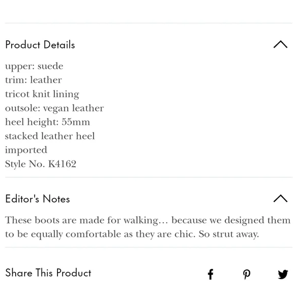Share product on Twitter icon

click(x=283, y=274)
